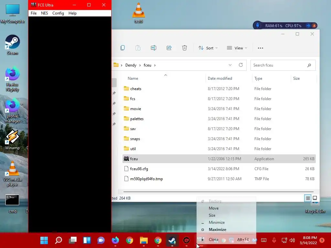Click the microphone icon in system tray
This screenshot has height=248, width=331.
tap(274, 240)
